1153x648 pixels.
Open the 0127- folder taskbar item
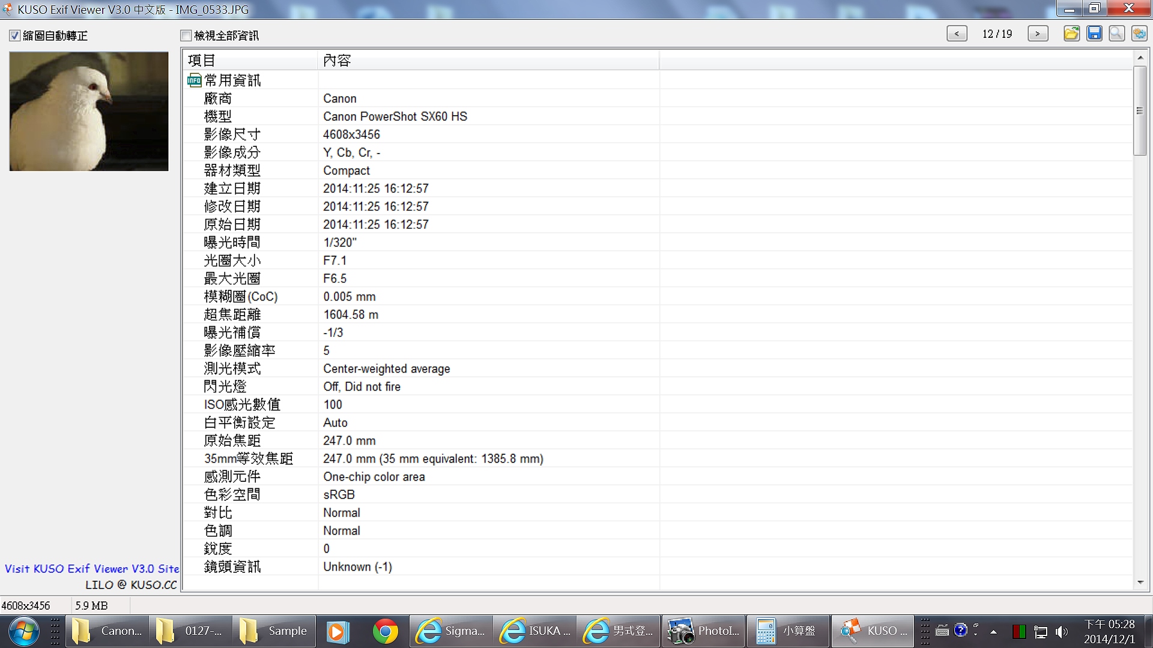pos(190,631)
